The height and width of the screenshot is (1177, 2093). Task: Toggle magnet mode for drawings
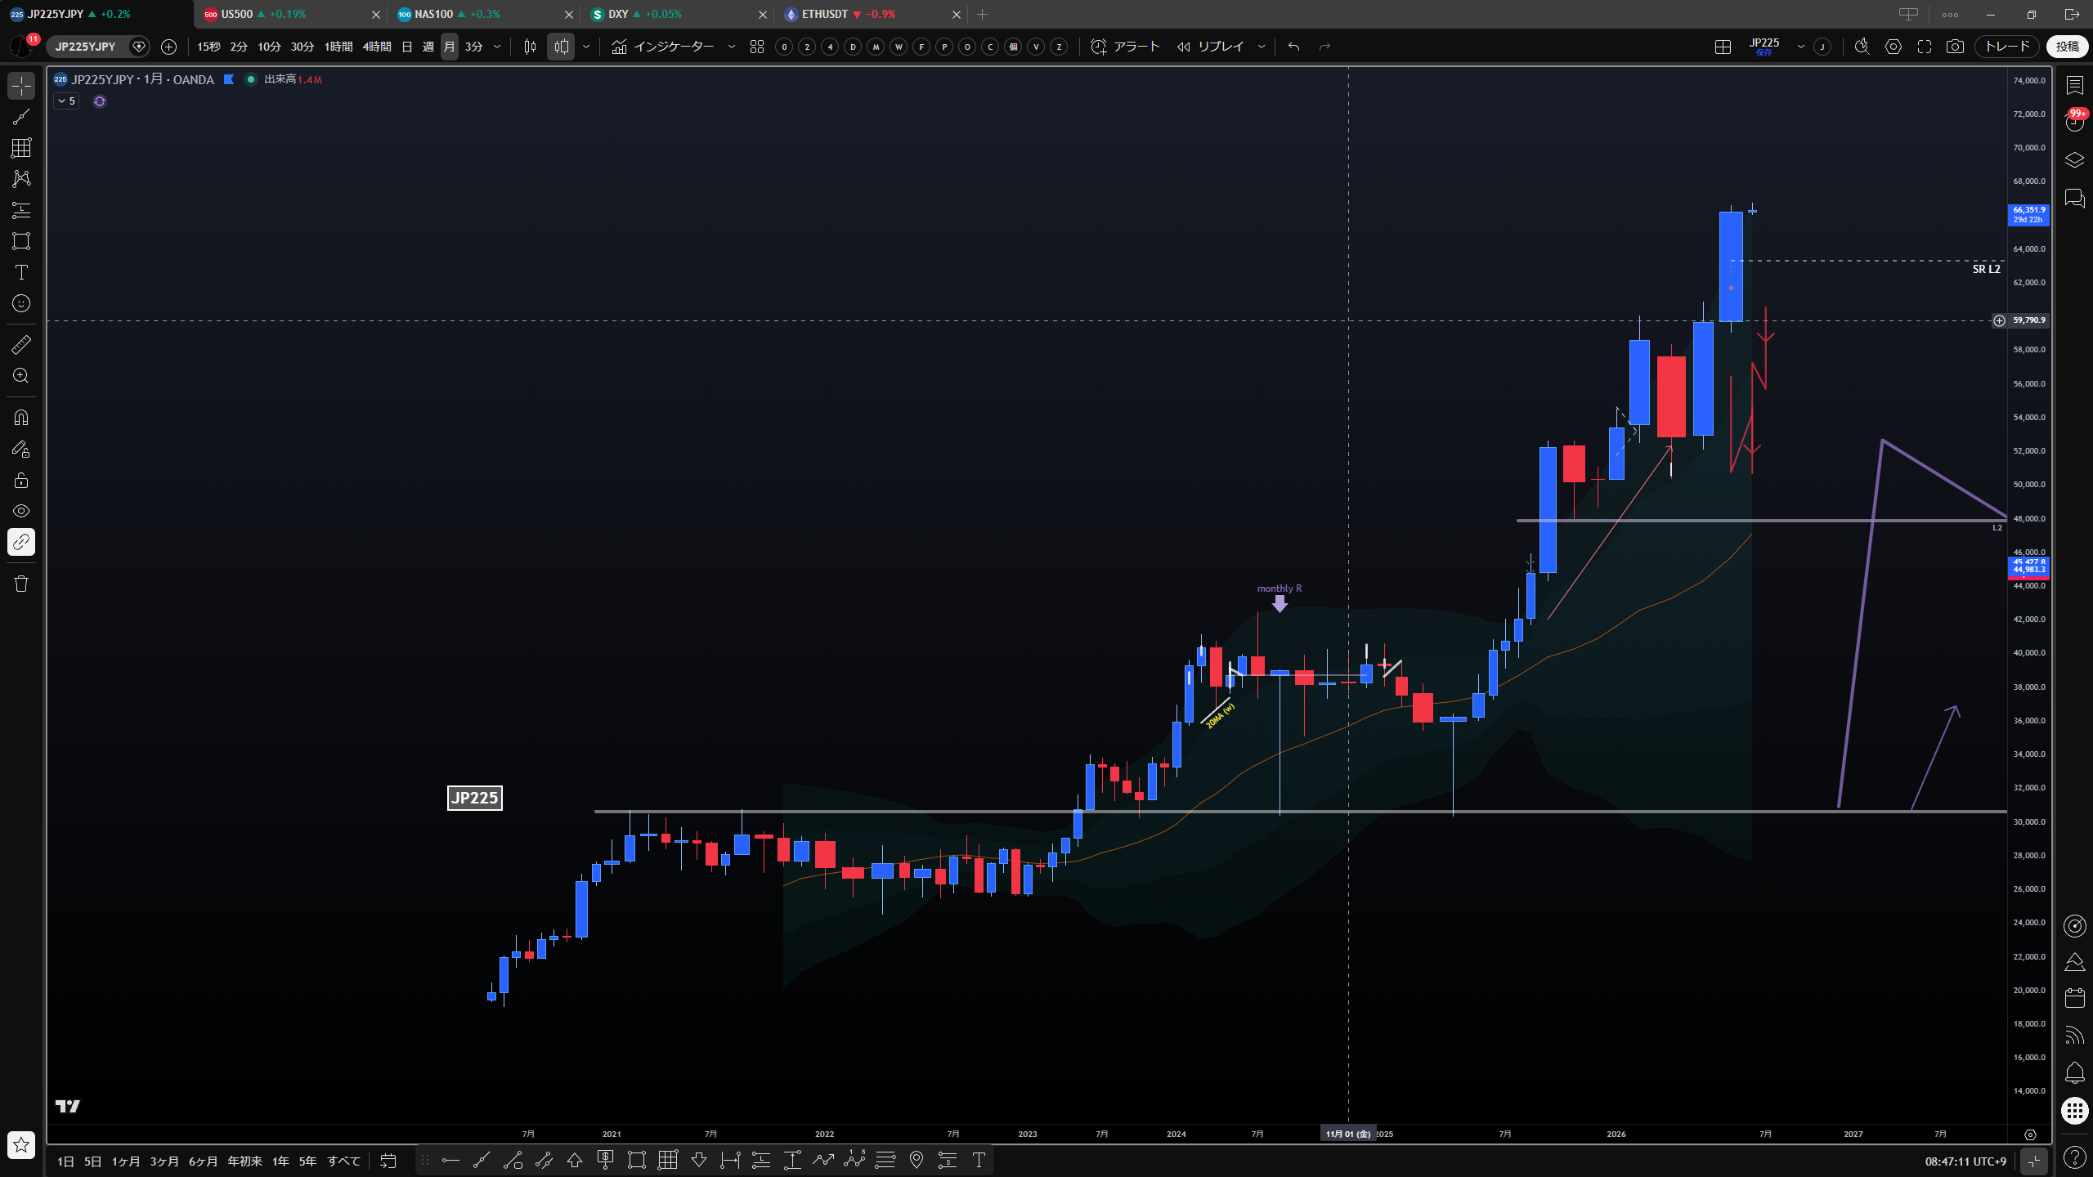(x=21, y=418)
